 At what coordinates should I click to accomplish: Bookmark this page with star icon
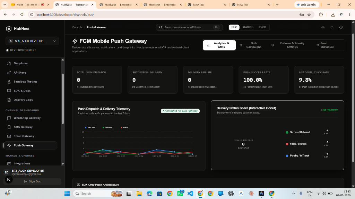309,15
